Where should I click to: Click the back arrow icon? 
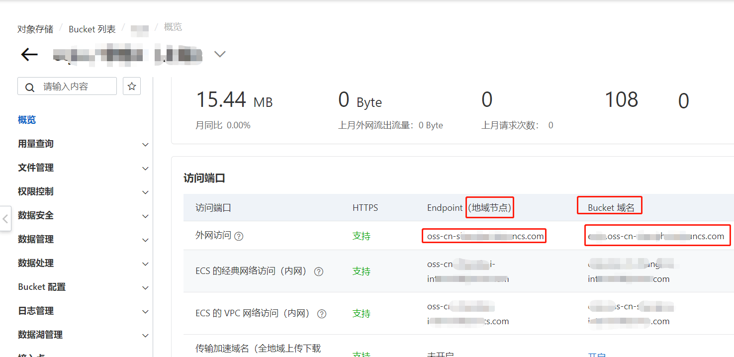[29, 54]
